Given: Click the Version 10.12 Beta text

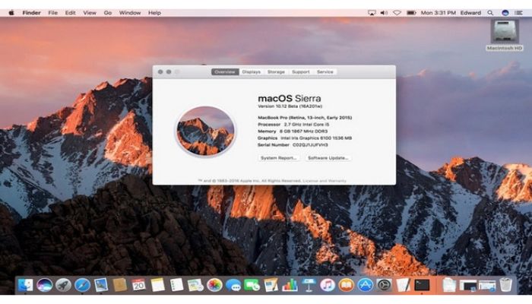Looking at the screenshot, I should [290, 106].
